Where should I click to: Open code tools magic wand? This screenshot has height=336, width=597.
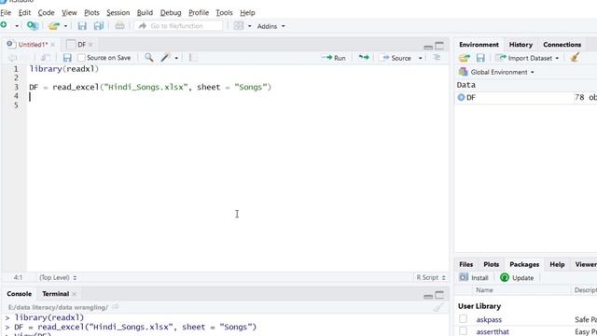[166, 58]
